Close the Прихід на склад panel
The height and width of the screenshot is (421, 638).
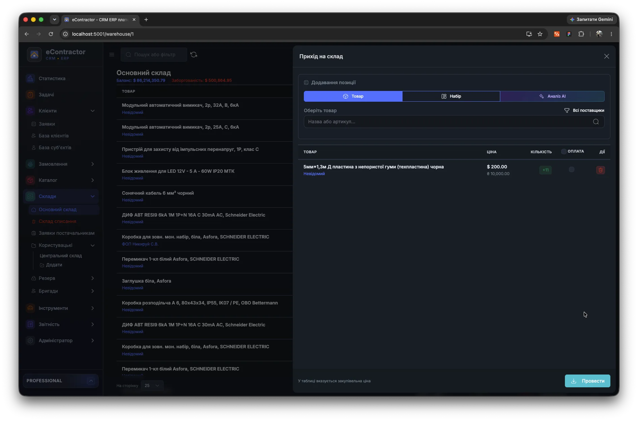(606, 56)
